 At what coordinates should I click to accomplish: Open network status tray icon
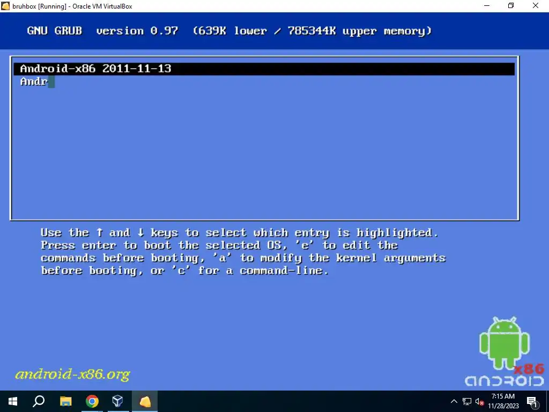point(467,401)
